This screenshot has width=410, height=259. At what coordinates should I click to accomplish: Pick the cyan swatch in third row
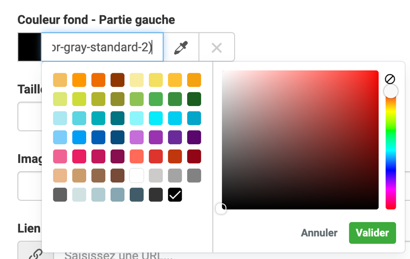click(156, 118)
